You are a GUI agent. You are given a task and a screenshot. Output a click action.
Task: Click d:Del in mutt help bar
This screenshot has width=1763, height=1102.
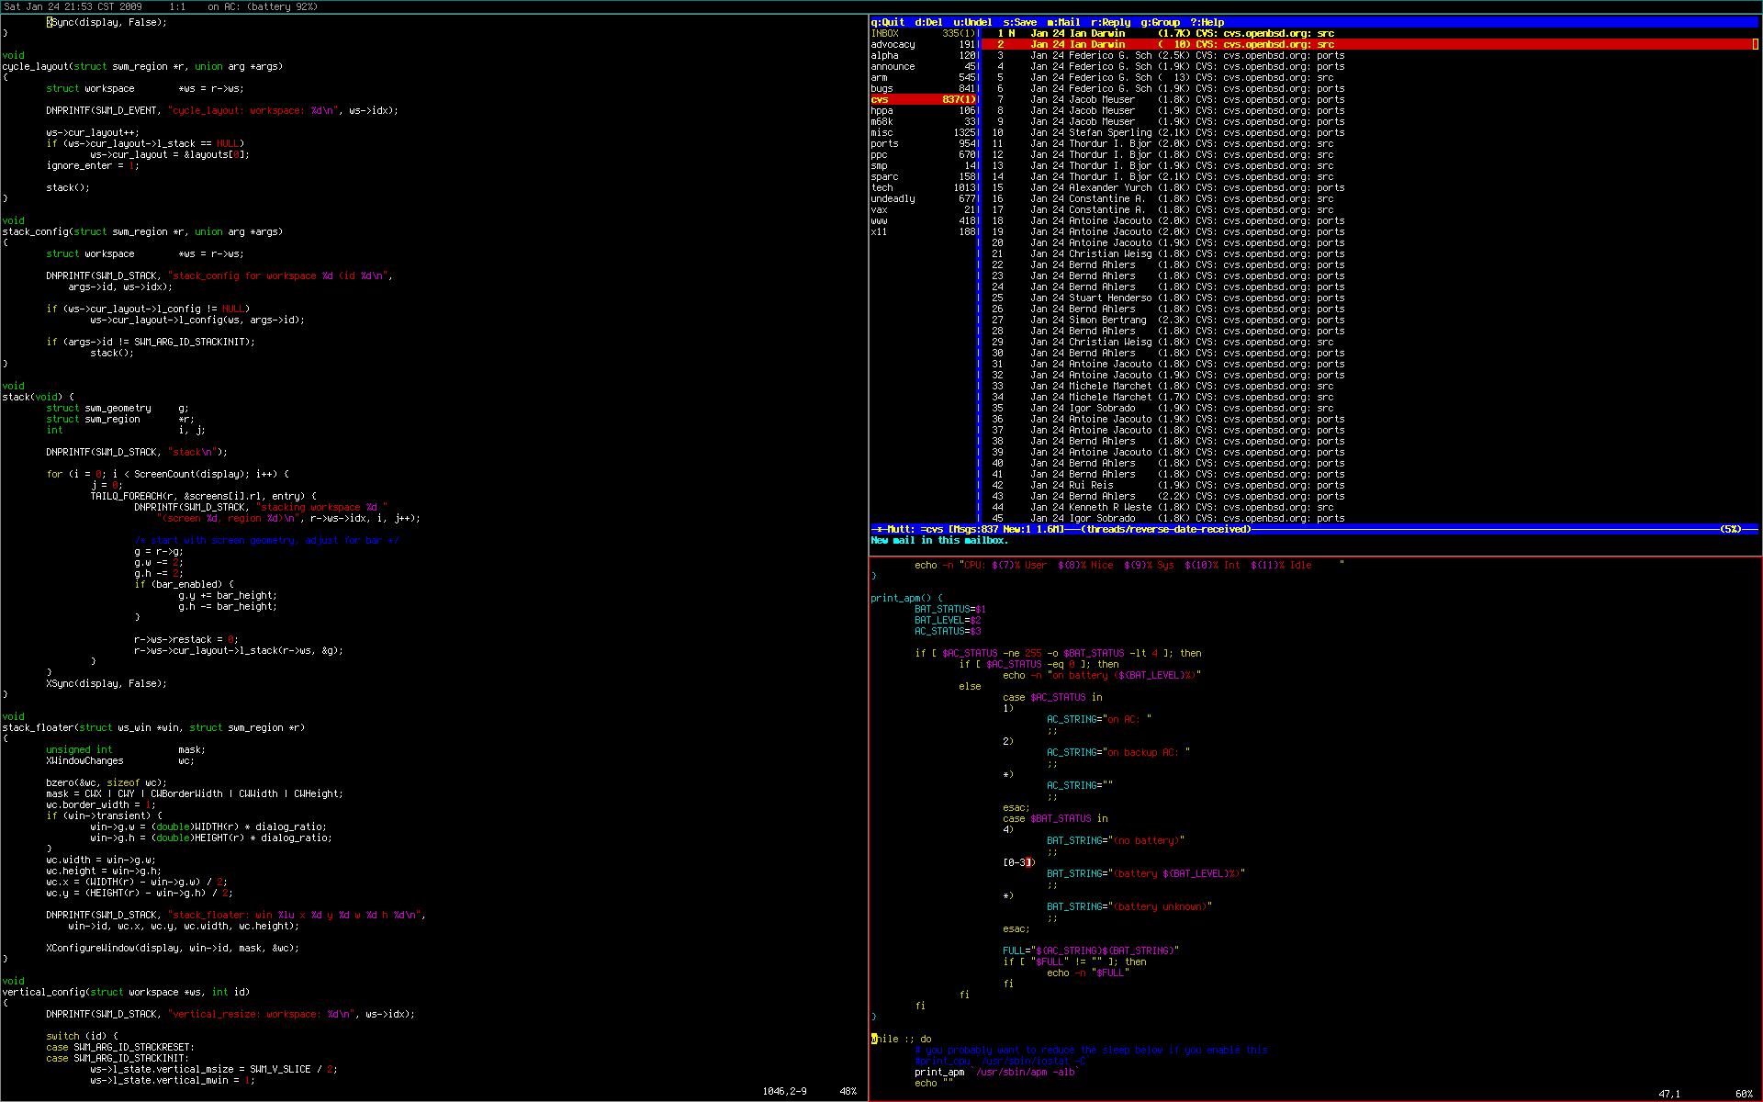(928, 22)
